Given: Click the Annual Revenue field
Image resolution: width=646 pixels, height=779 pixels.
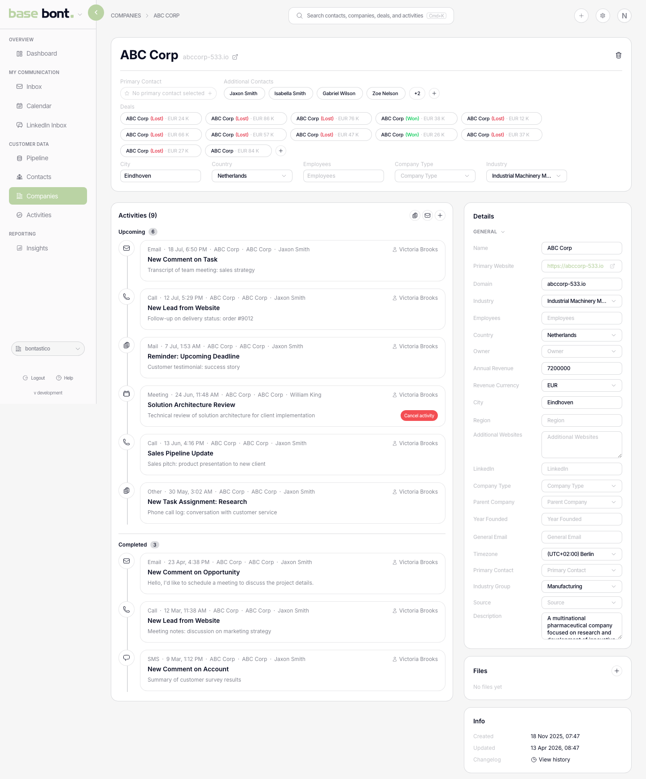Looking at the screenshot, I should 582,368.
